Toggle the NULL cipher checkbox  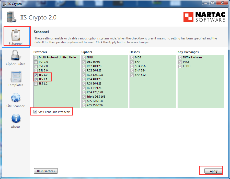pos(84,57)
